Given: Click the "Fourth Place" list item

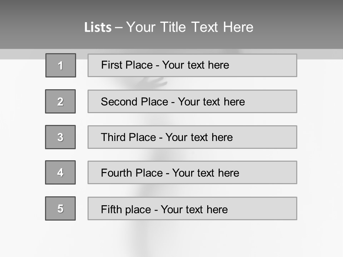Looking at the screenshot, I should click(x=192, y=173).
